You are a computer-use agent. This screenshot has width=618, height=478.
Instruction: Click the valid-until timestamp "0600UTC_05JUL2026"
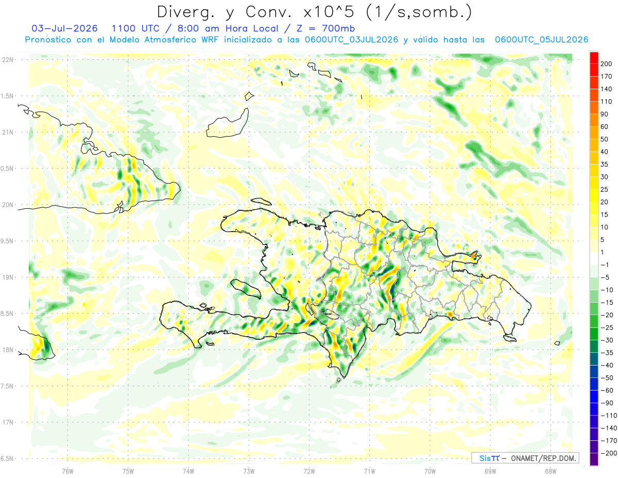[x=541, y=40]
